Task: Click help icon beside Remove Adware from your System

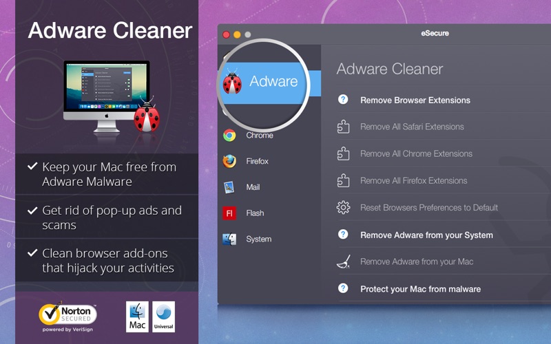Action: pos(343,235)
